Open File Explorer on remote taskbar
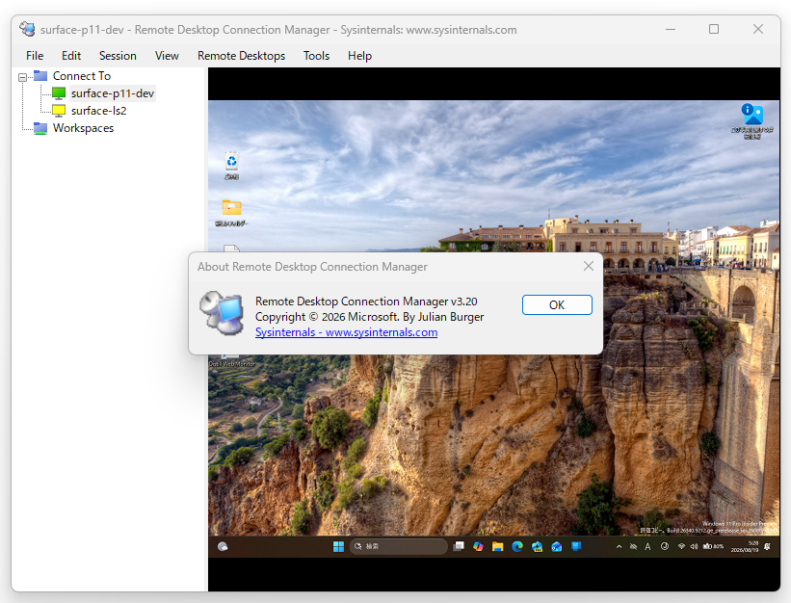Viewport: 791px width, 603px height. tap(497, 546)
